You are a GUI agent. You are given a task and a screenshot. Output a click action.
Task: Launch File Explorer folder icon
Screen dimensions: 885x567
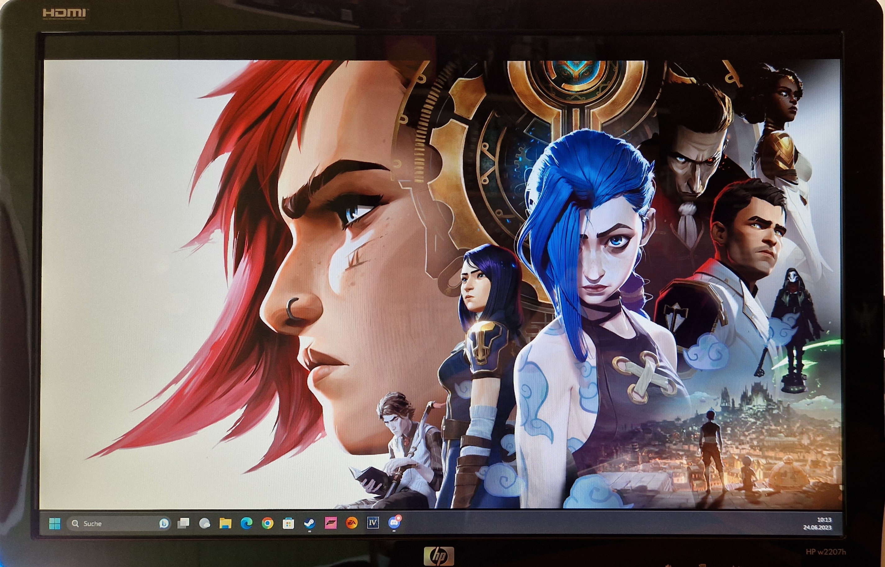click(226, 523)
